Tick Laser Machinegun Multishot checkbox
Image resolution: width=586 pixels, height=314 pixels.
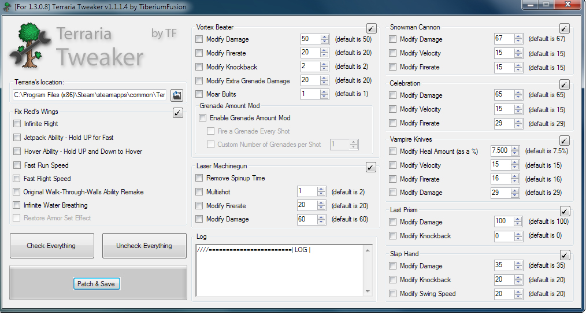click(x=199, y=192)
